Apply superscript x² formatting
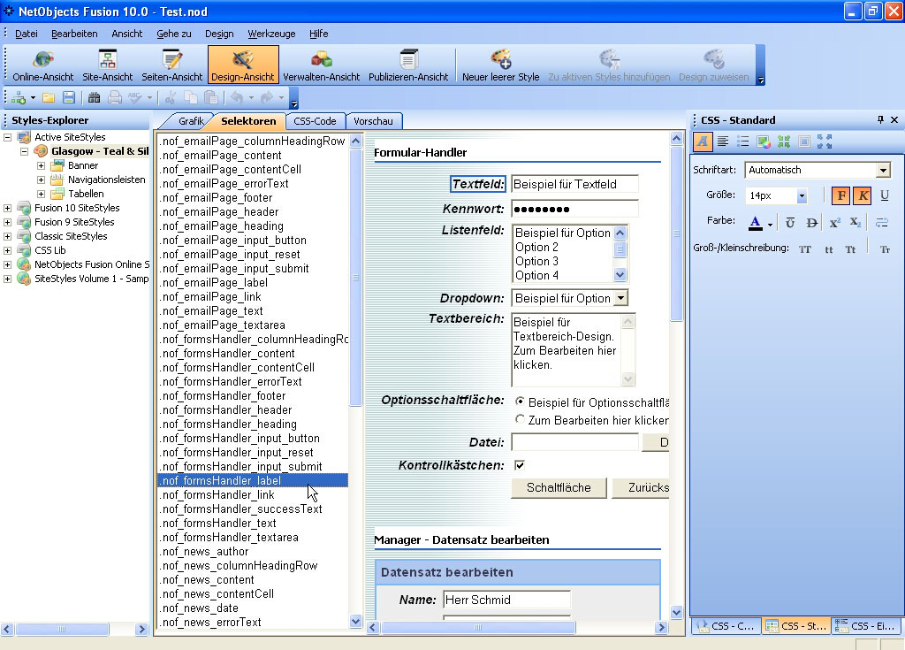The image size is (905, 650). [x=834, y=223]
